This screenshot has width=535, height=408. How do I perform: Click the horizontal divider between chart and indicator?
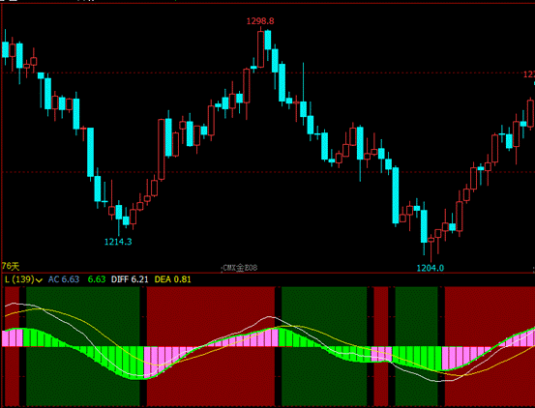pyautogui.click(x=267, y=273)
